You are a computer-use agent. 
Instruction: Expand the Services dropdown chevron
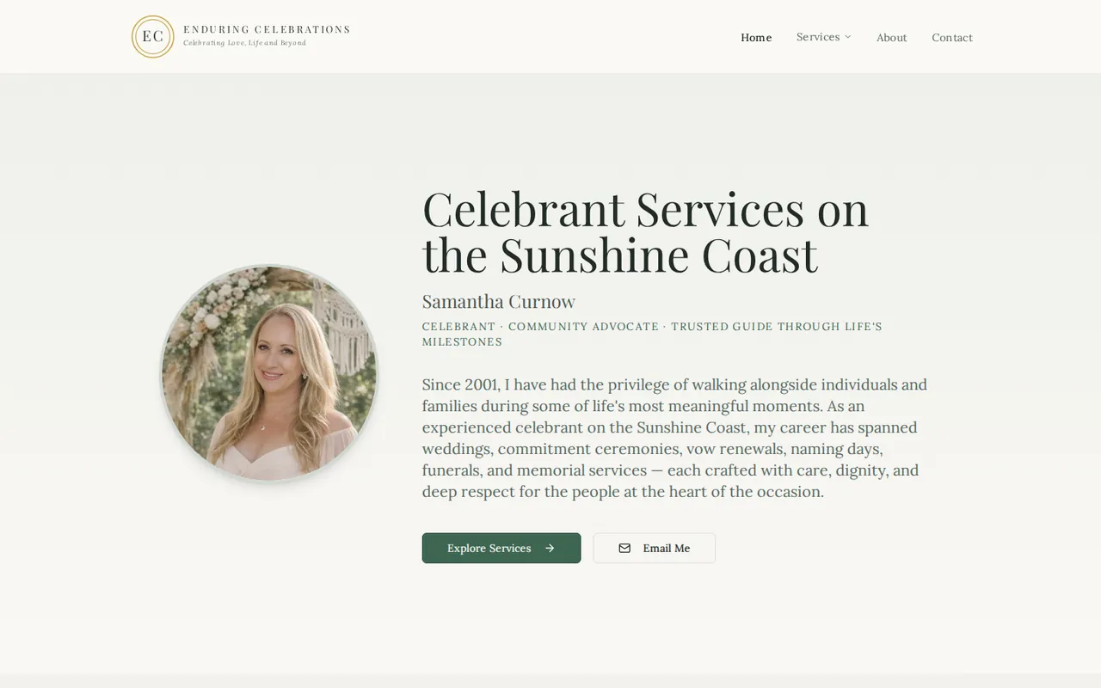(x=847, y=37)
